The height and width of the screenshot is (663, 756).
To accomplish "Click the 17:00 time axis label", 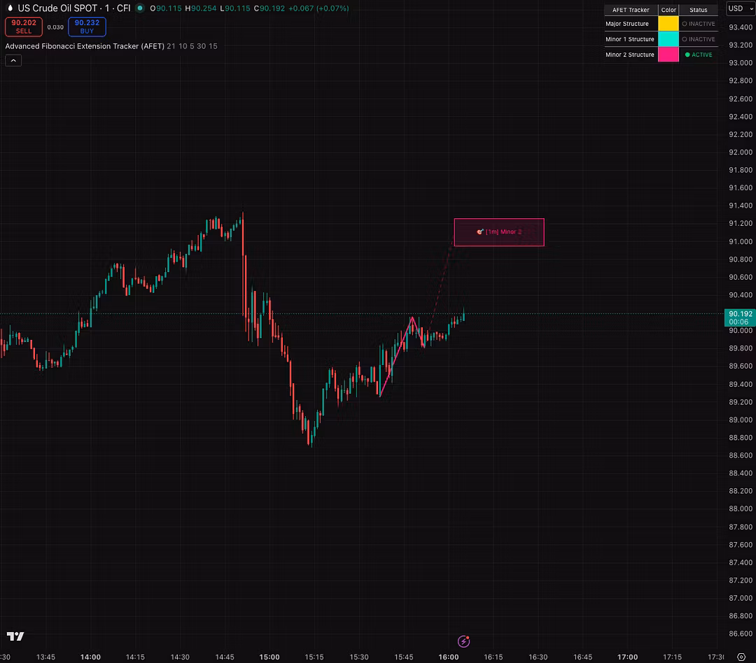I will [x=627, y=657].
